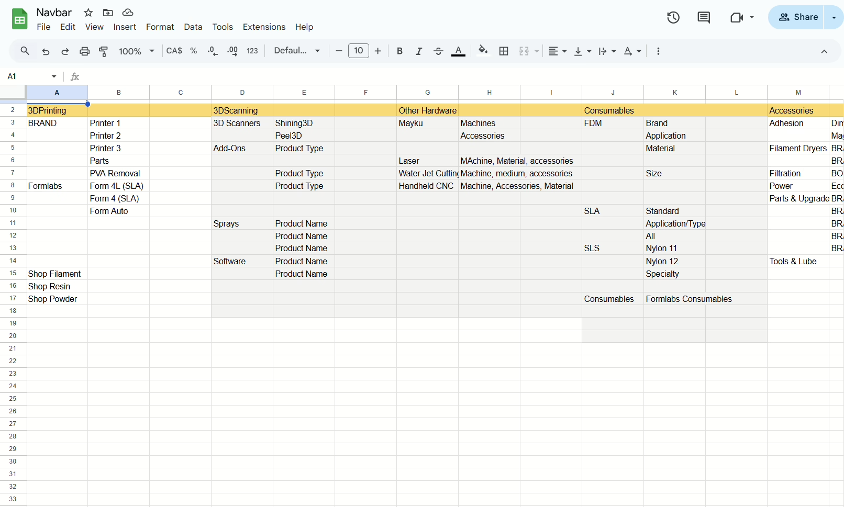Open the Data menu
The image size is (844, 507).
coord(193,27)
